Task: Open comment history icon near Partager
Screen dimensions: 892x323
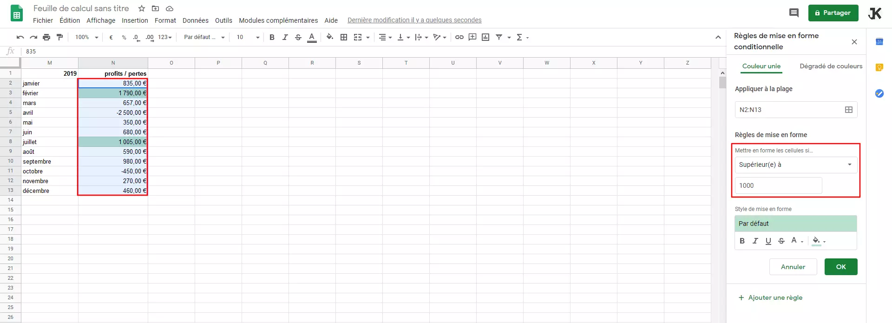Action: pos(794,13)
